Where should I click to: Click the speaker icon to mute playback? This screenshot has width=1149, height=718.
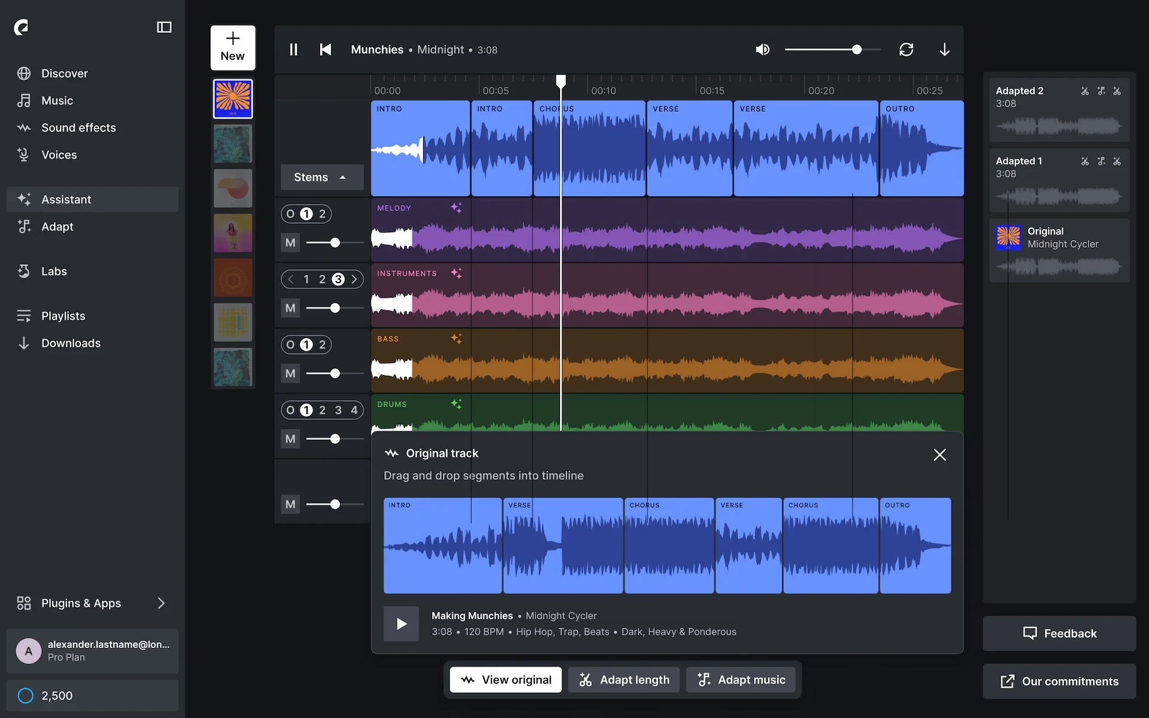point(762,50)
